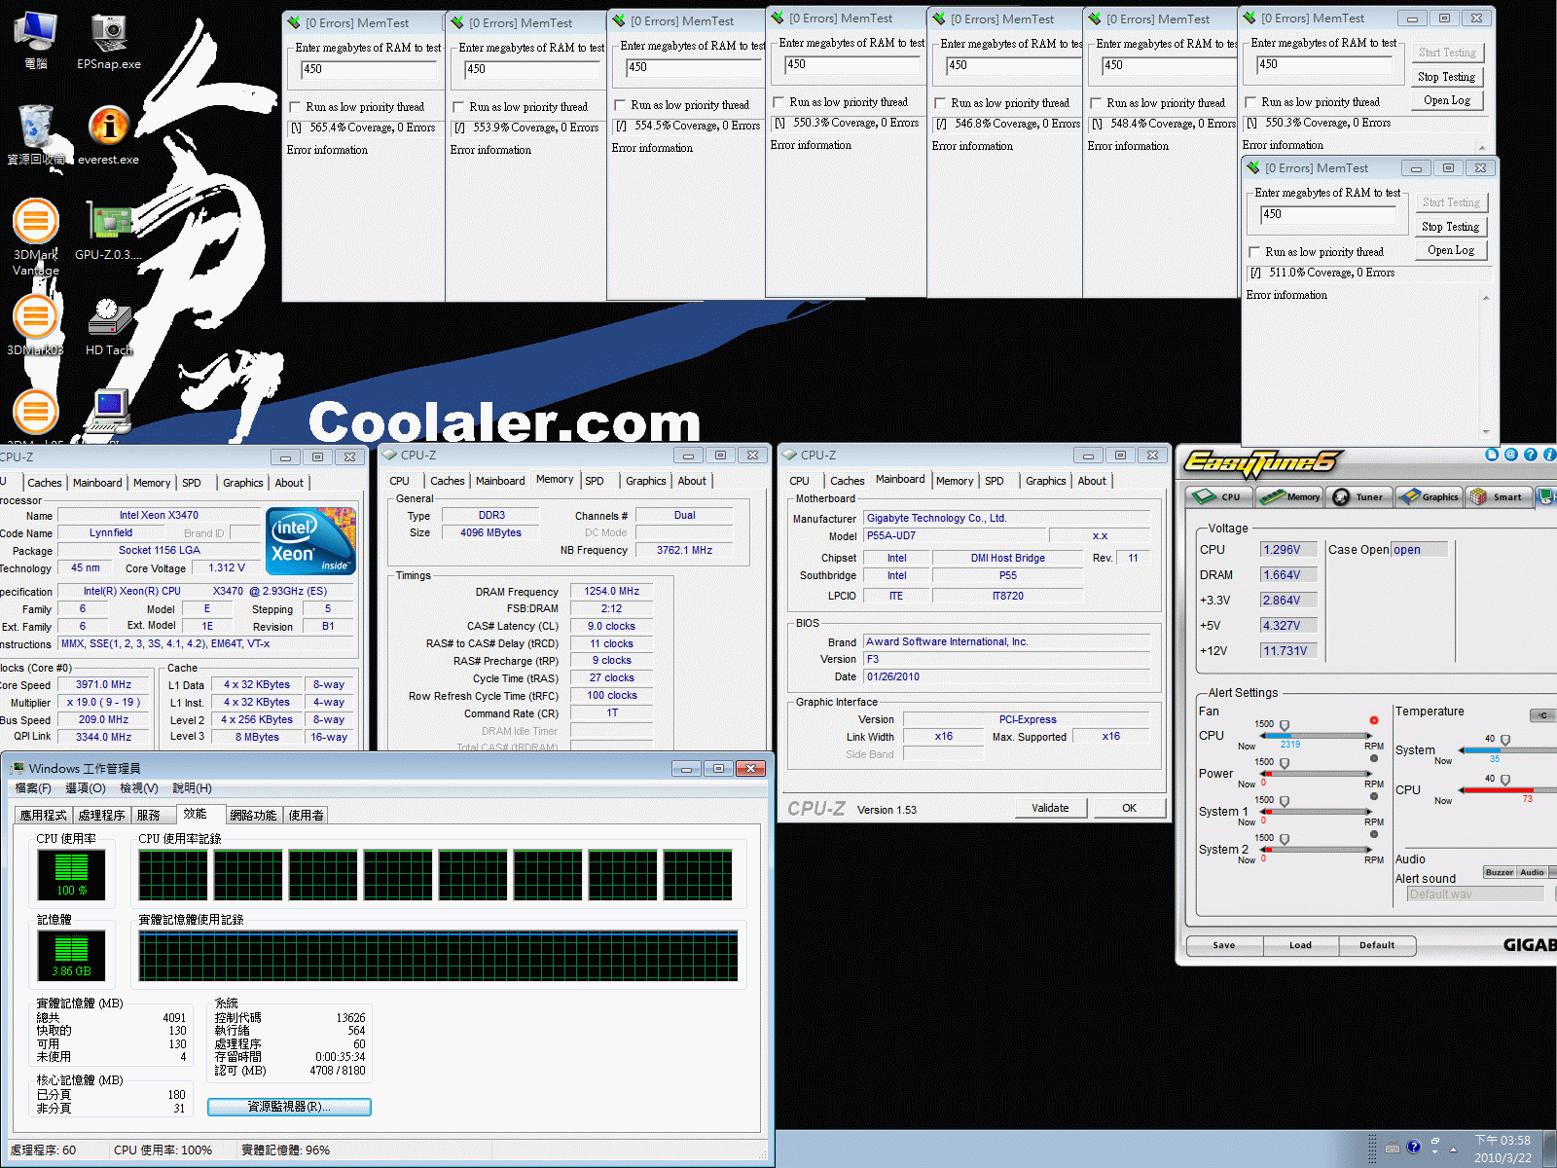The image size is (1557, 1168).
Task: Click the blue help icon in system tray
Action: [x=1414, y=1147]
